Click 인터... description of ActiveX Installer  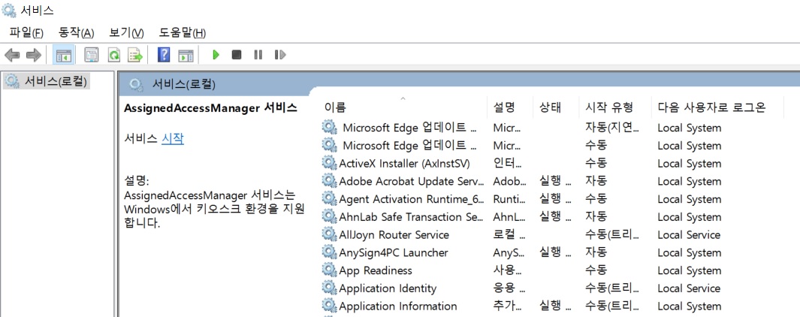pos(508,163)
